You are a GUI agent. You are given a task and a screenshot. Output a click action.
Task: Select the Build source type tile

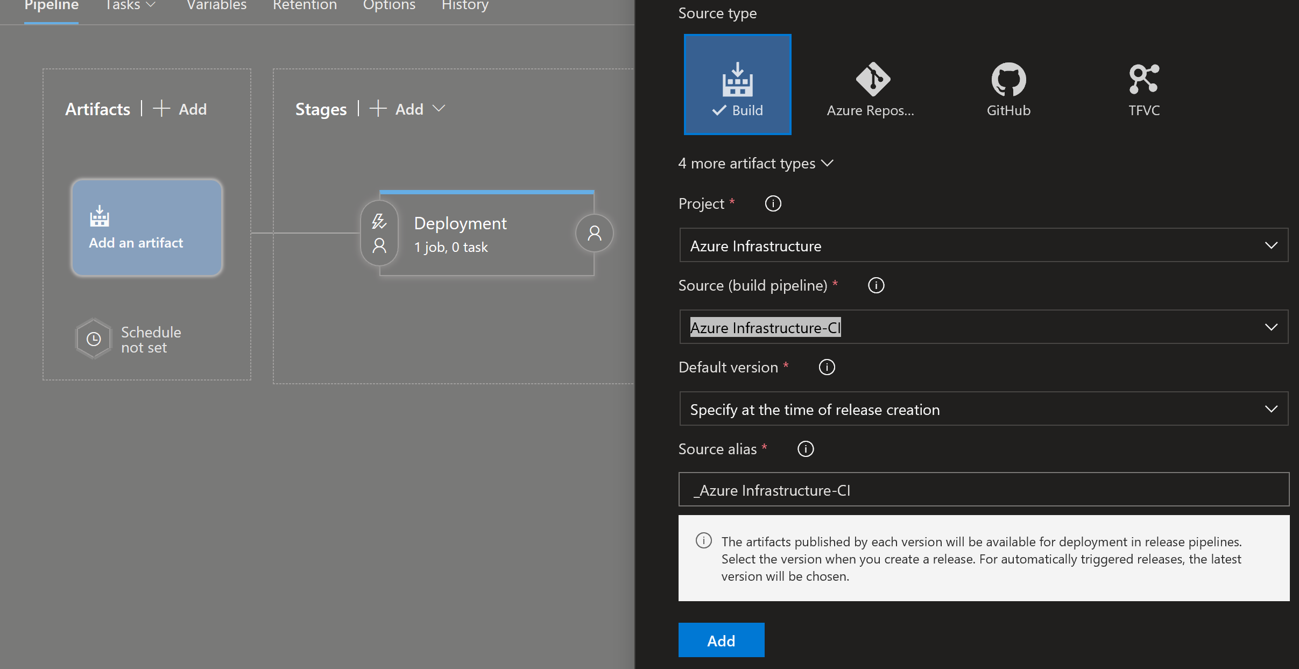[737, 84]
